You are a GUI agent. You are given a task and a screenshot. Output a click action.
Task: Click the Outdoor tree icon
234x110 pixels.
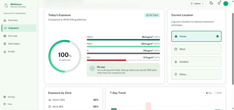[x=176, y=62]
